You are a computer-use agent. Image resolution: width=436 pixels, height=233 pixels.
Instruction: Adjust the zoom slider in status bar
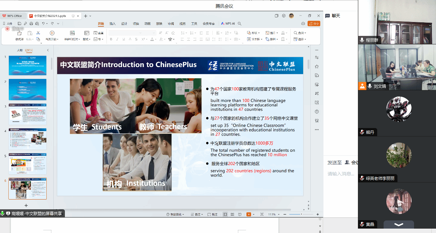click(301, 214)
